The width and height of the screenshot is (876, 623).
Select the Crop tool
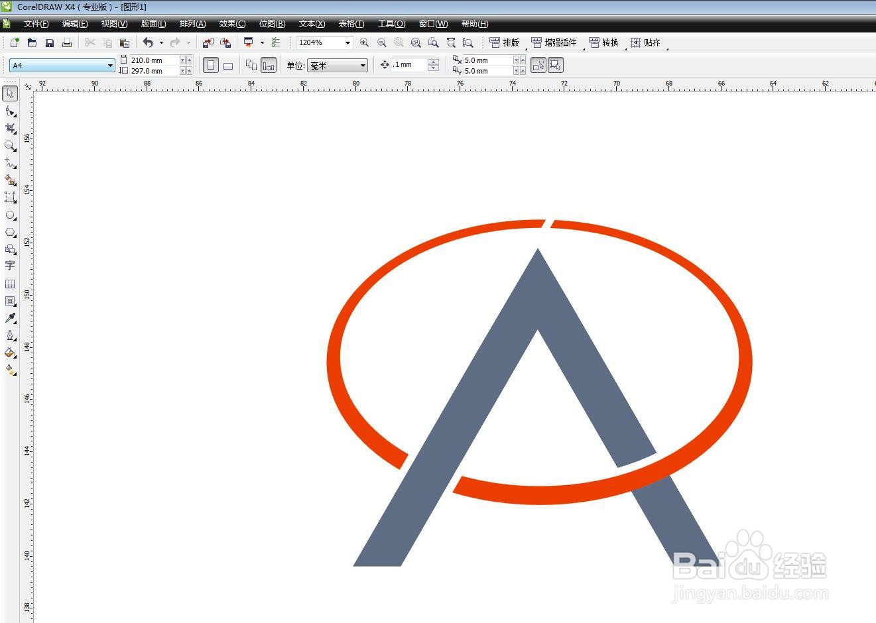click(x=10, y=128)
